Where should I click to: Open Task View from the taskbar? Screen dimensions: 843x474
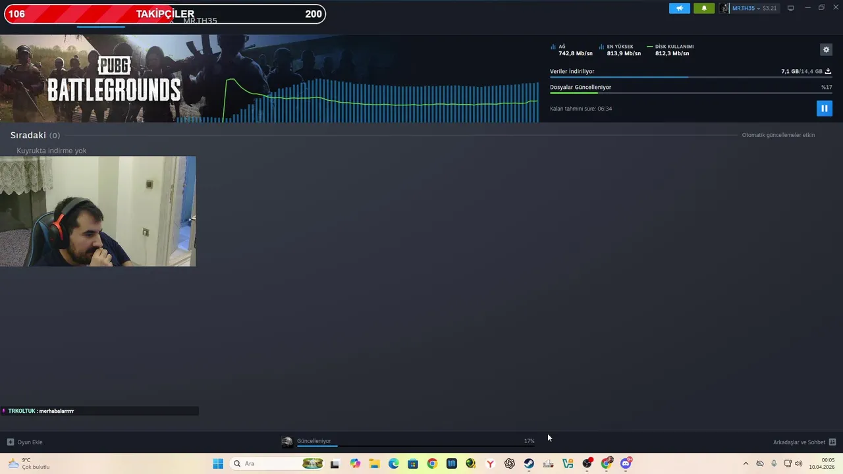(x=335, y=463)
